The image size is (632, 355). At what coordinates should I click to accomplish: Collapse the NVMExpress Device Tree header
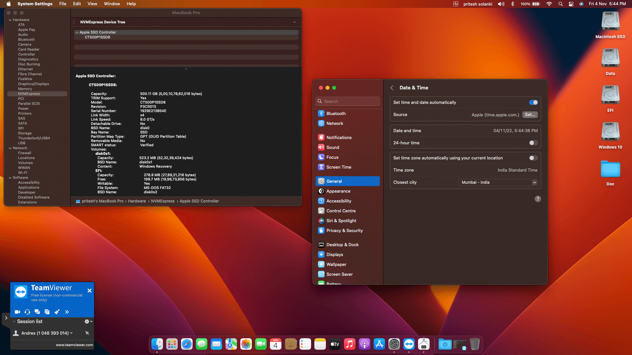coord(294,22)
